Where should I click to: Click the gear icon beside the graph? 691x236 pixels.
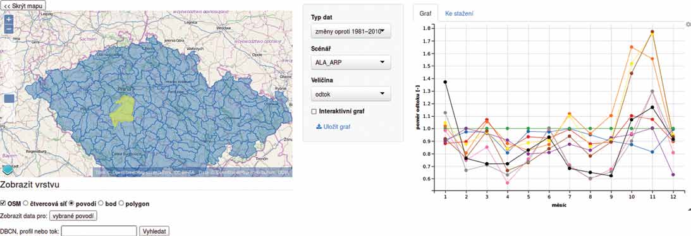(688, 25)
